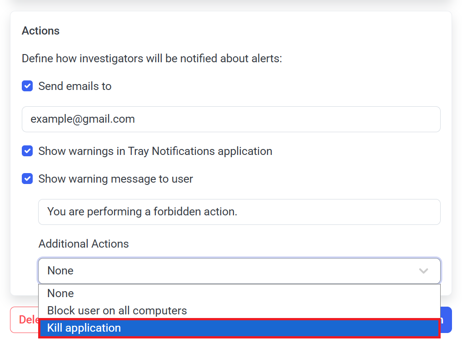Click the Show warning message to user label

116,179
